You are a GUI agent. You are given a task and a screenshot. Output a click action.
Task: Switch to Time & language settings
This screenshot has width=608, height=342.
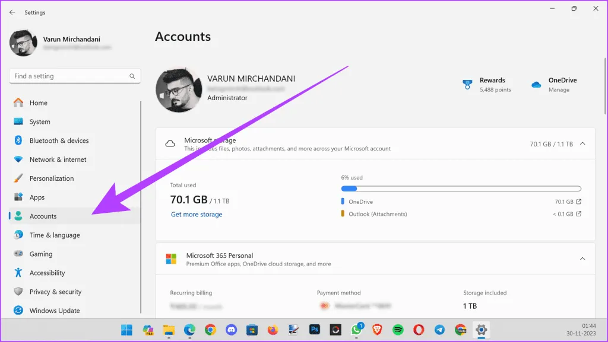[54, 235]
